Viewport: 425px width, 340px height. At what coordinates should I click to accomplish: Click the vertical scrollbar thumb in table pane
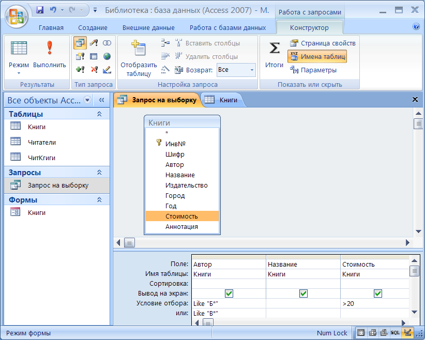pyautogui.click(x=418, y=124)
